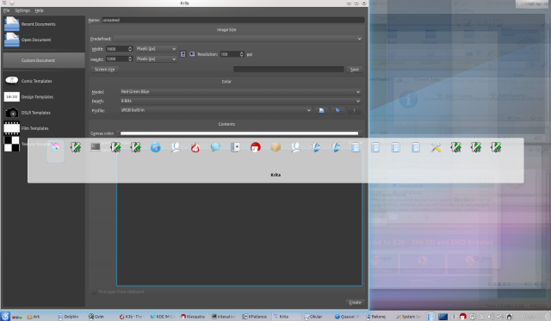Open the Height units Pixels dropdown
The width and height of the screenshot is (551, 321).
157,59
